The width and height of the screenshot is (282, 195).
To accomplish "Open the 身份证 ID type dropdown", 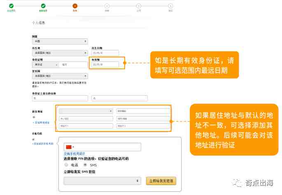I will (46, 64).
